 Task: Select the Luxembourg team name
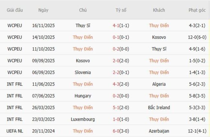83,119
